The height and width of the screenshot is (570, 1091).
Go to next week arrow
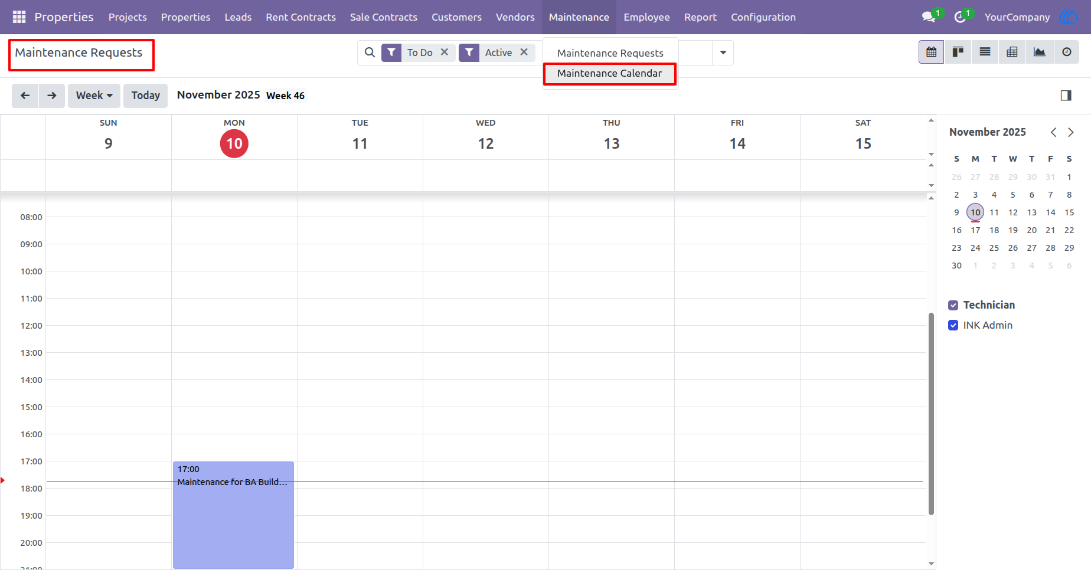52,96
